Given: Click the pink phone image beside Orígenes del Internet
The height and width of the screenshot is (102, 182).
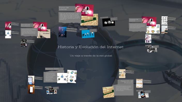Looking at the screenshot, I should pos(149,21).
